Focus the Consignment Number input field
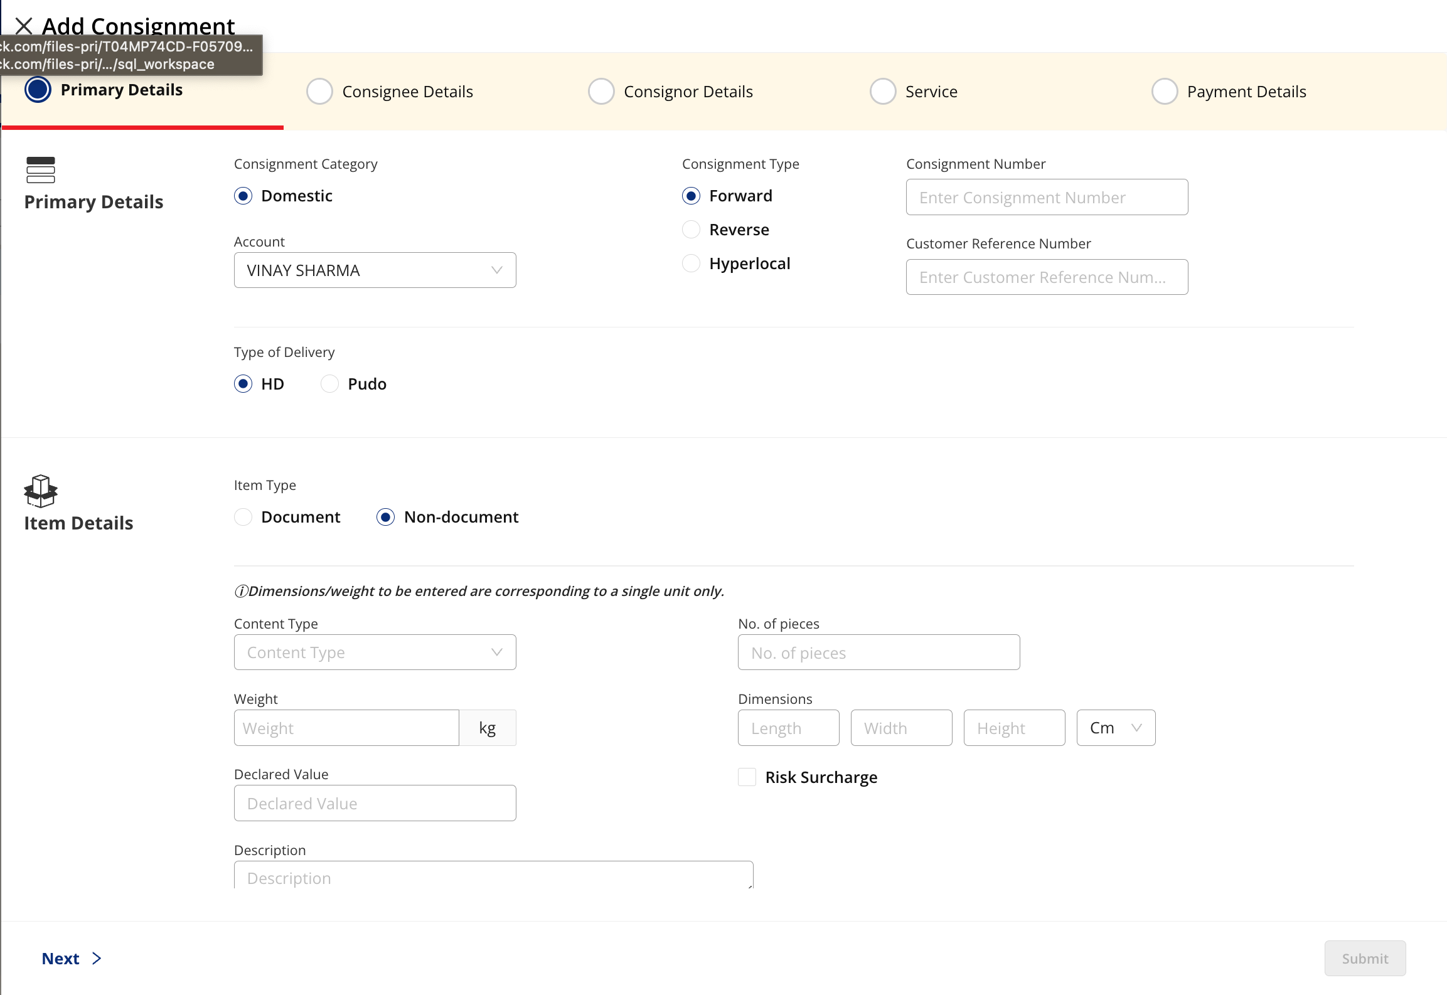This screenshot has width=1447, height=995. click(x=1047, y=198)
